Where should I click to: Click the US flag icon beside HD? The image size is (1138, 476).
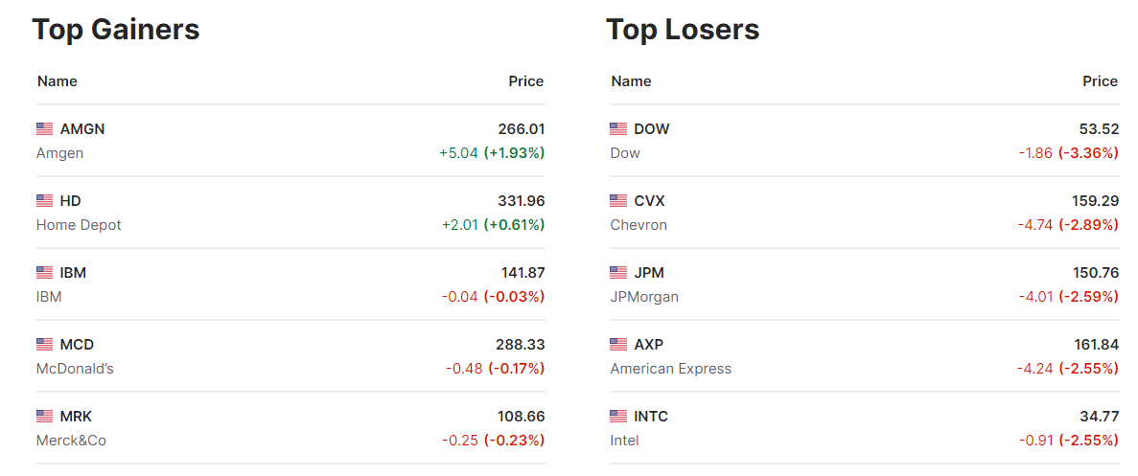coord(44,200)
